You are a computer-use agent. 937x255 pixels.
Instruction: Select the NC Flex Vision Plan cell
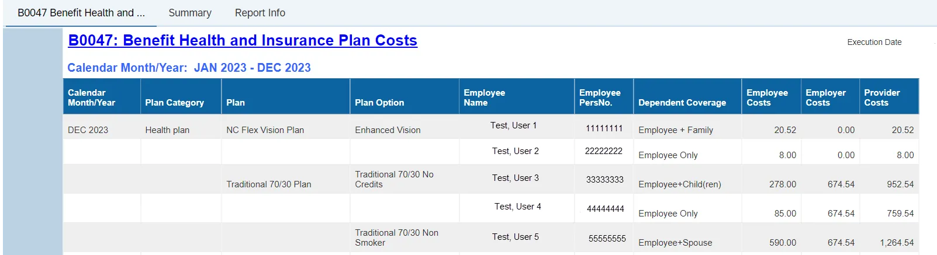(x=265, y=130)
